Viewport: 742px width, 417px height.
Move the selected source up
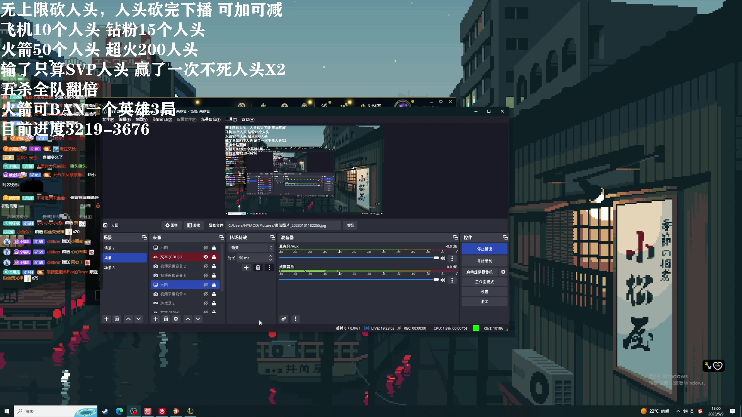tap(188, 319)
